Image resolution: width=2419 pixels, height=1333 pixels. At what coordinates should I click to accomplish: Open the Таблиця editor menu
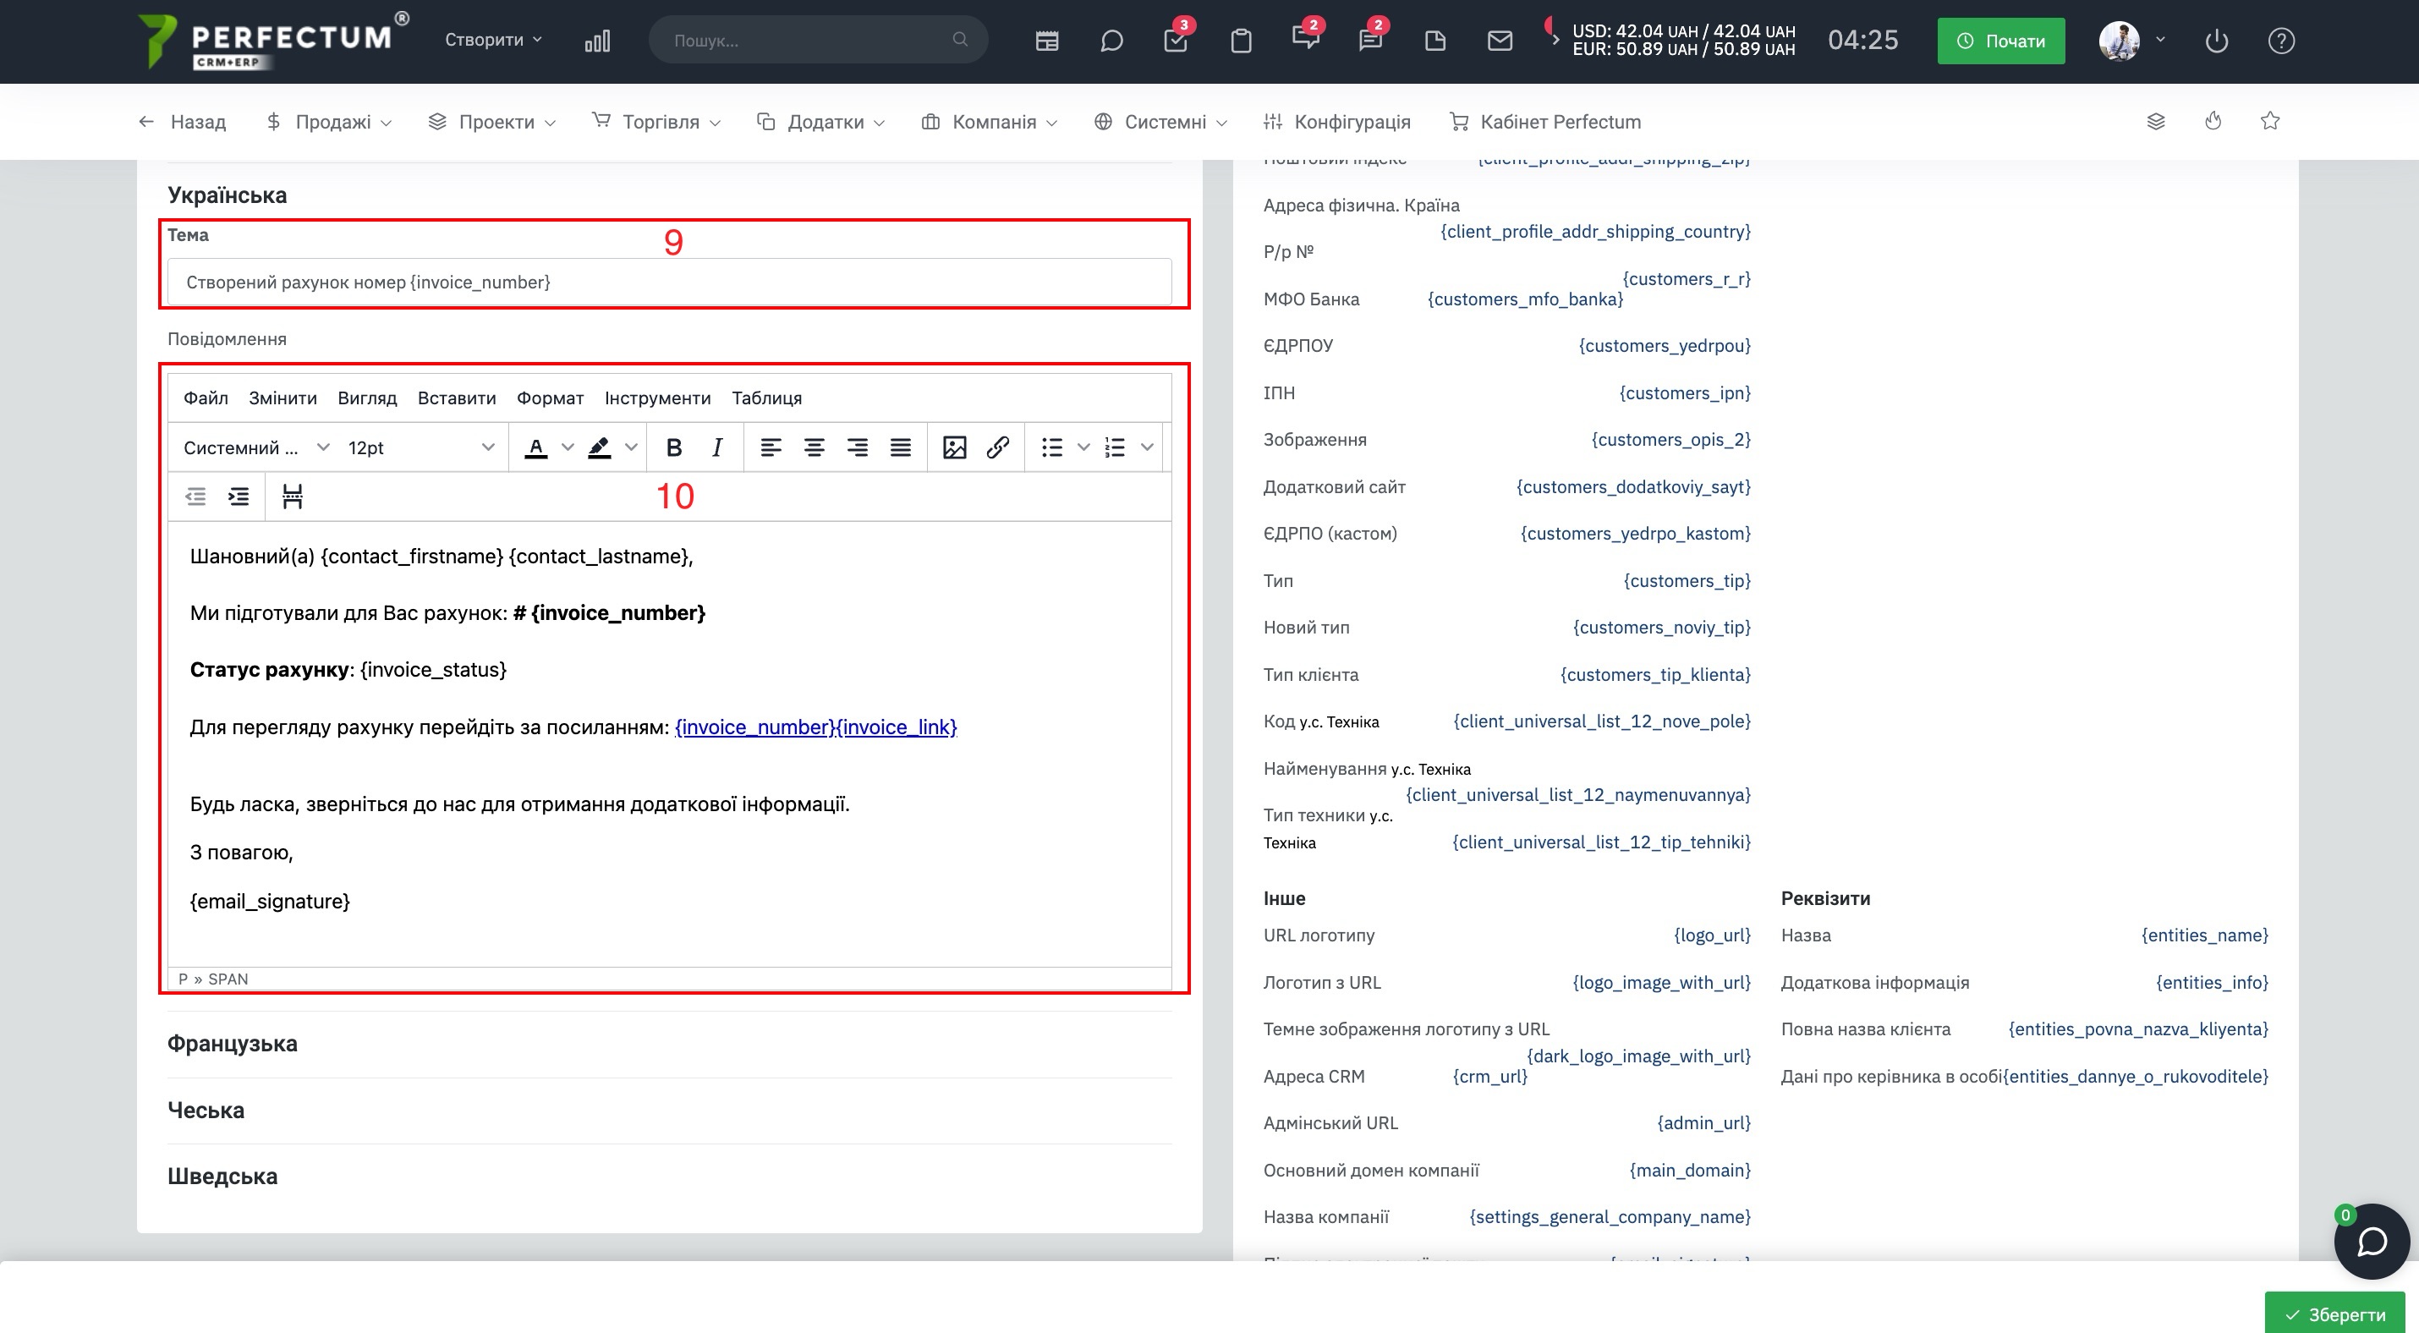[766, 398]
